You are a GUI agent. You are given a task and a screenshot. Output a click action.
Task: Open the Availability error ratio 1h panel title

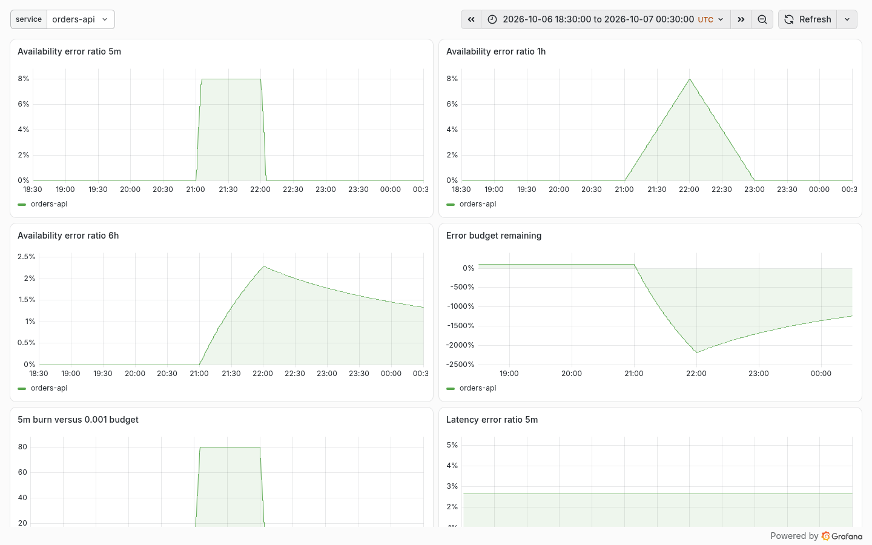click(x=496, y=51)
